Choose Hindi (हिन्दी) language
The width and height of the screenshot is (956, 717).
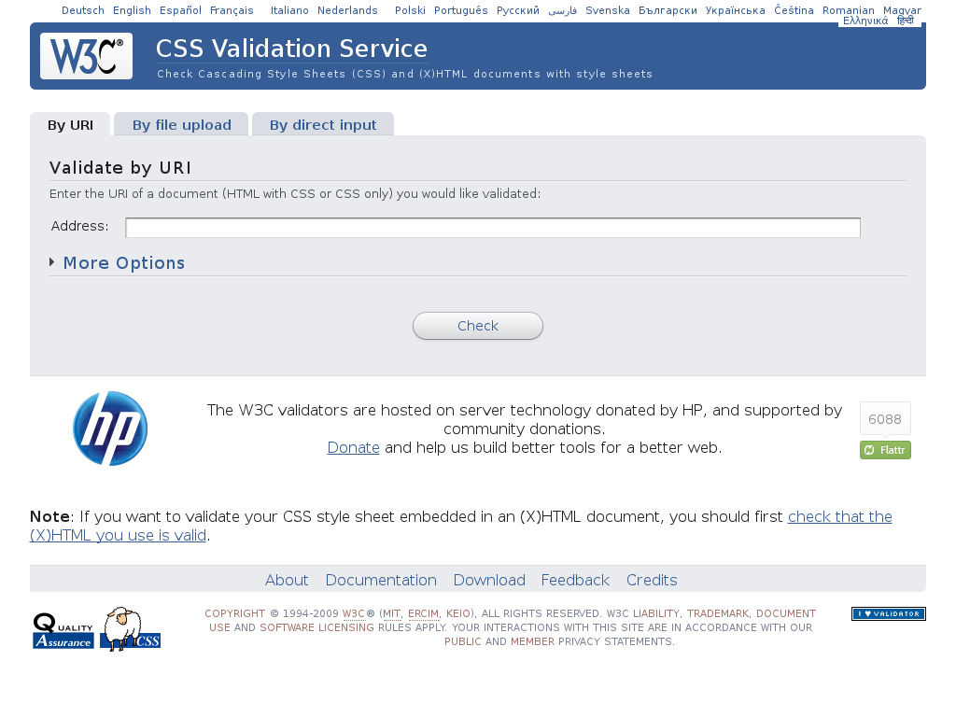[x=906, y=21]
